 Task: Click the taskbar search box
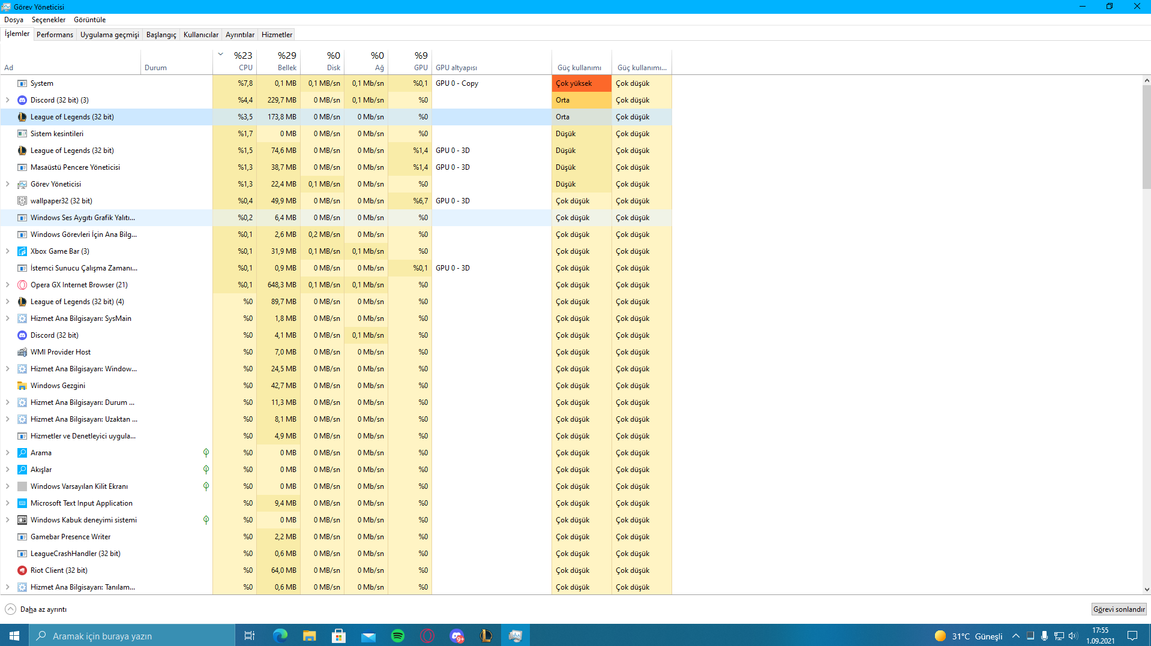132,635
